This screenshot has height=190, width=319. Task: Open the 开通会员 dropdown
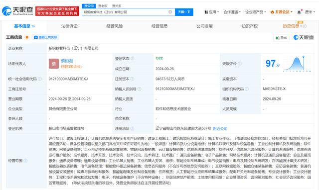(x=281, y=12)
